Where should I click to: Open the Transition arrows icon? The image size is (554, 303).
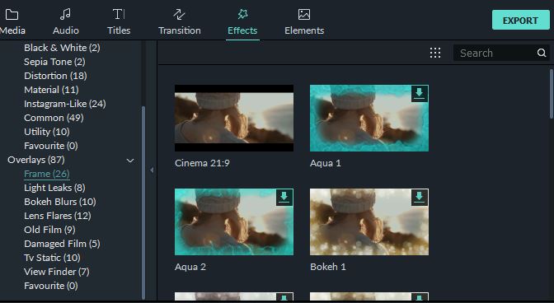point(179,15)
